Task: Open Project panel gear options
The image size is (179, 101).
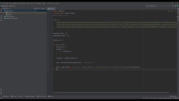Action: pyautogui.click(x=43, y=9)
